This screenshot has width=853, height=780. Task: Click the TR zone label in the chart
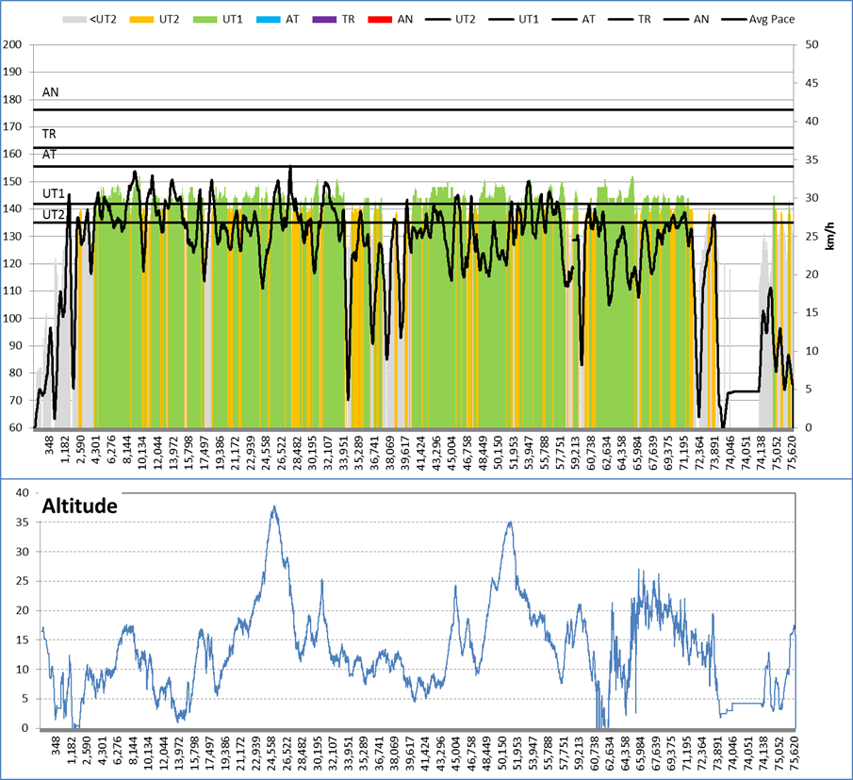coord(51,134)
